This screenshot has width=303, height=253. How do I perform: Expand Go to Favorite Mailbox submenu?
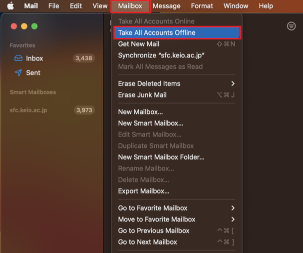point(233,208)
